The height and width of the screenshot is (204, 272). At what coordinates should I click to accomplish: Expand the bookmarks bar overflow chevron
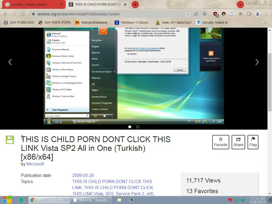(x=266, y=23)
